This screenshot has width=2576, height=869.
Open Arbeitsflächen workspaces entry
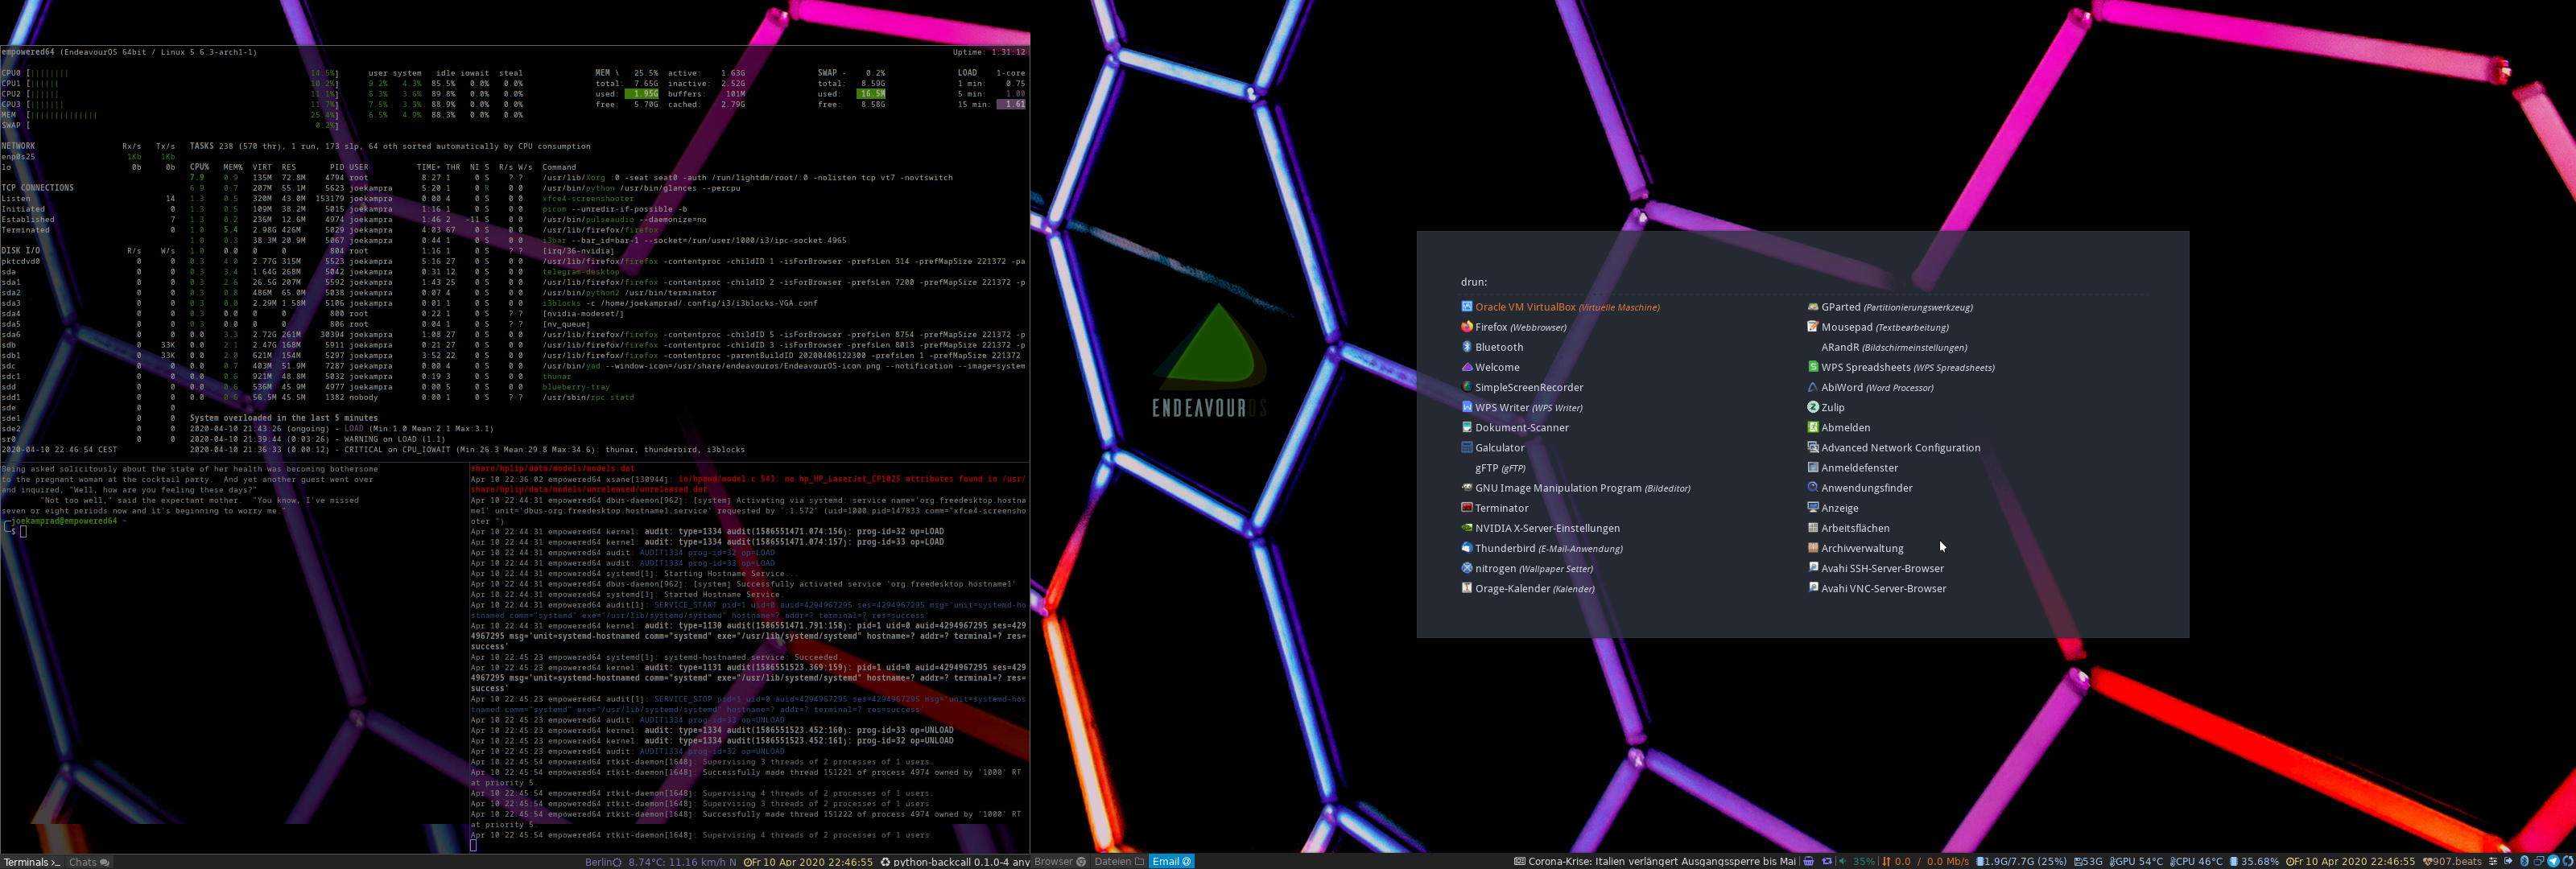click(1848, 528)
